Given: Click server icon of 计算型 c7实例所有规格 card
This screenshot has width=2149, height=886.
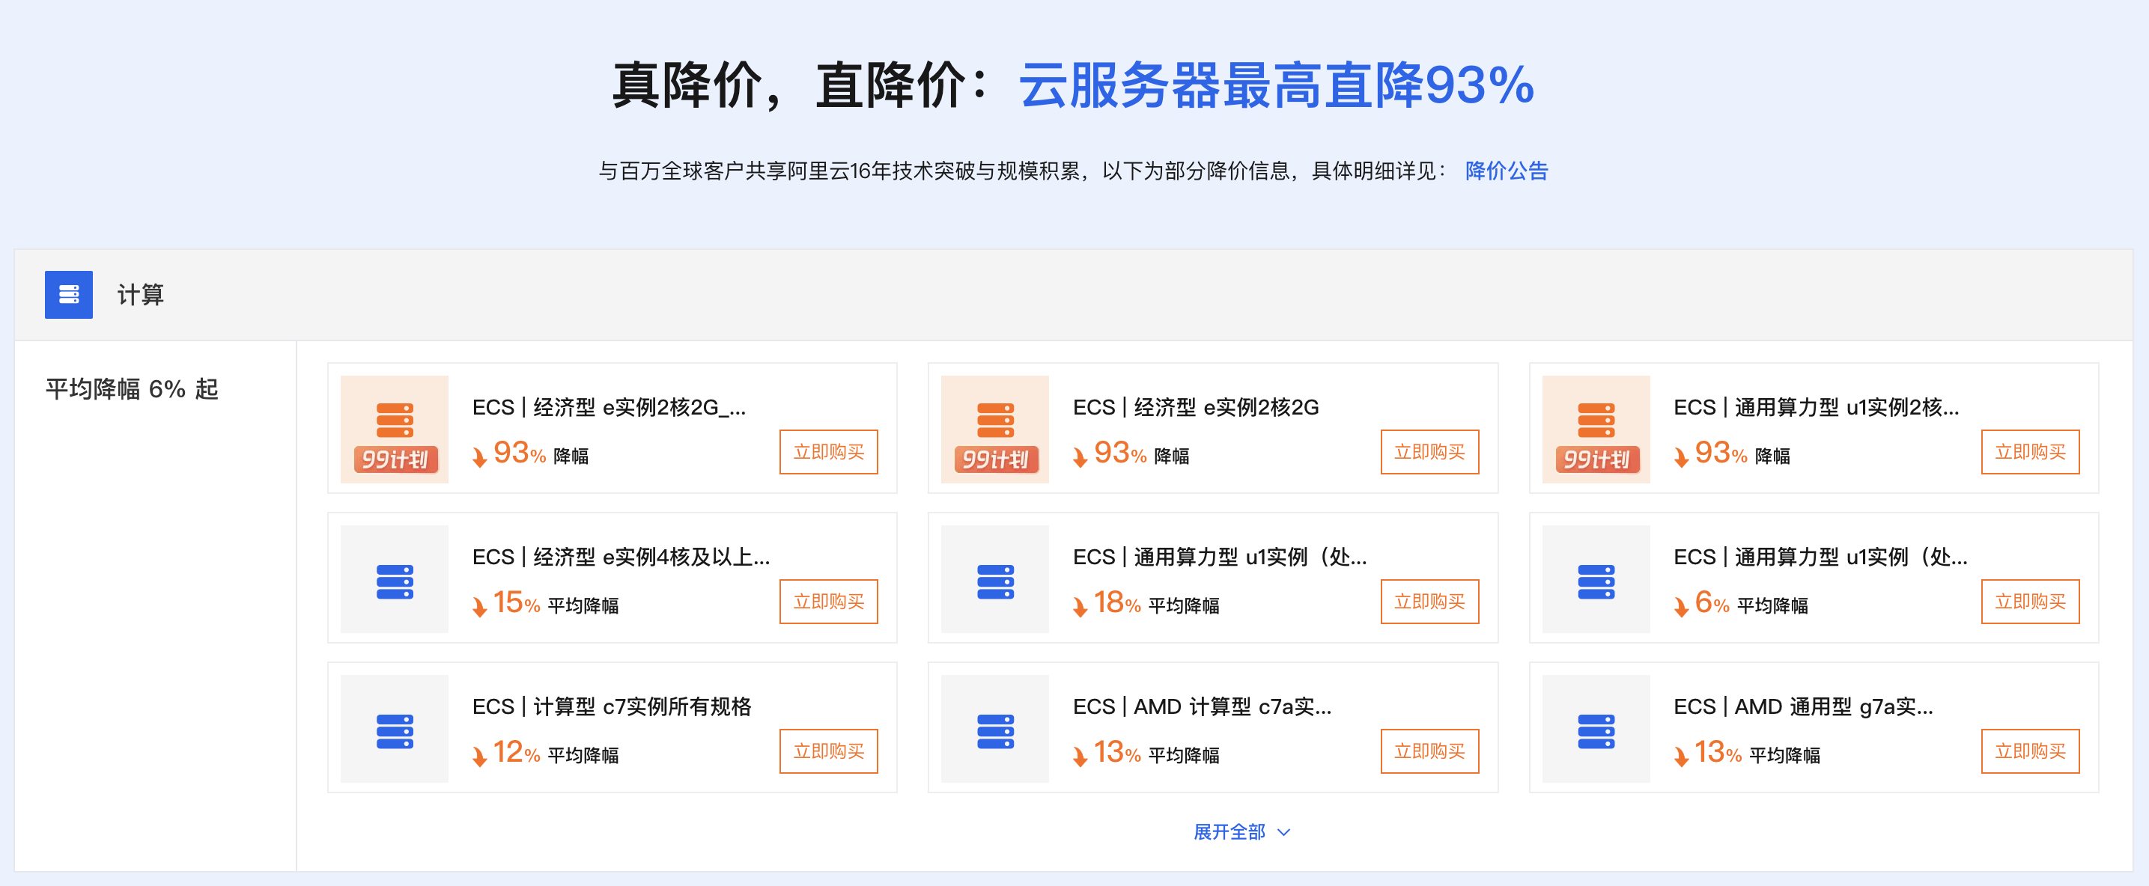Looking at the screenshot, I should (x=395, y=728).
